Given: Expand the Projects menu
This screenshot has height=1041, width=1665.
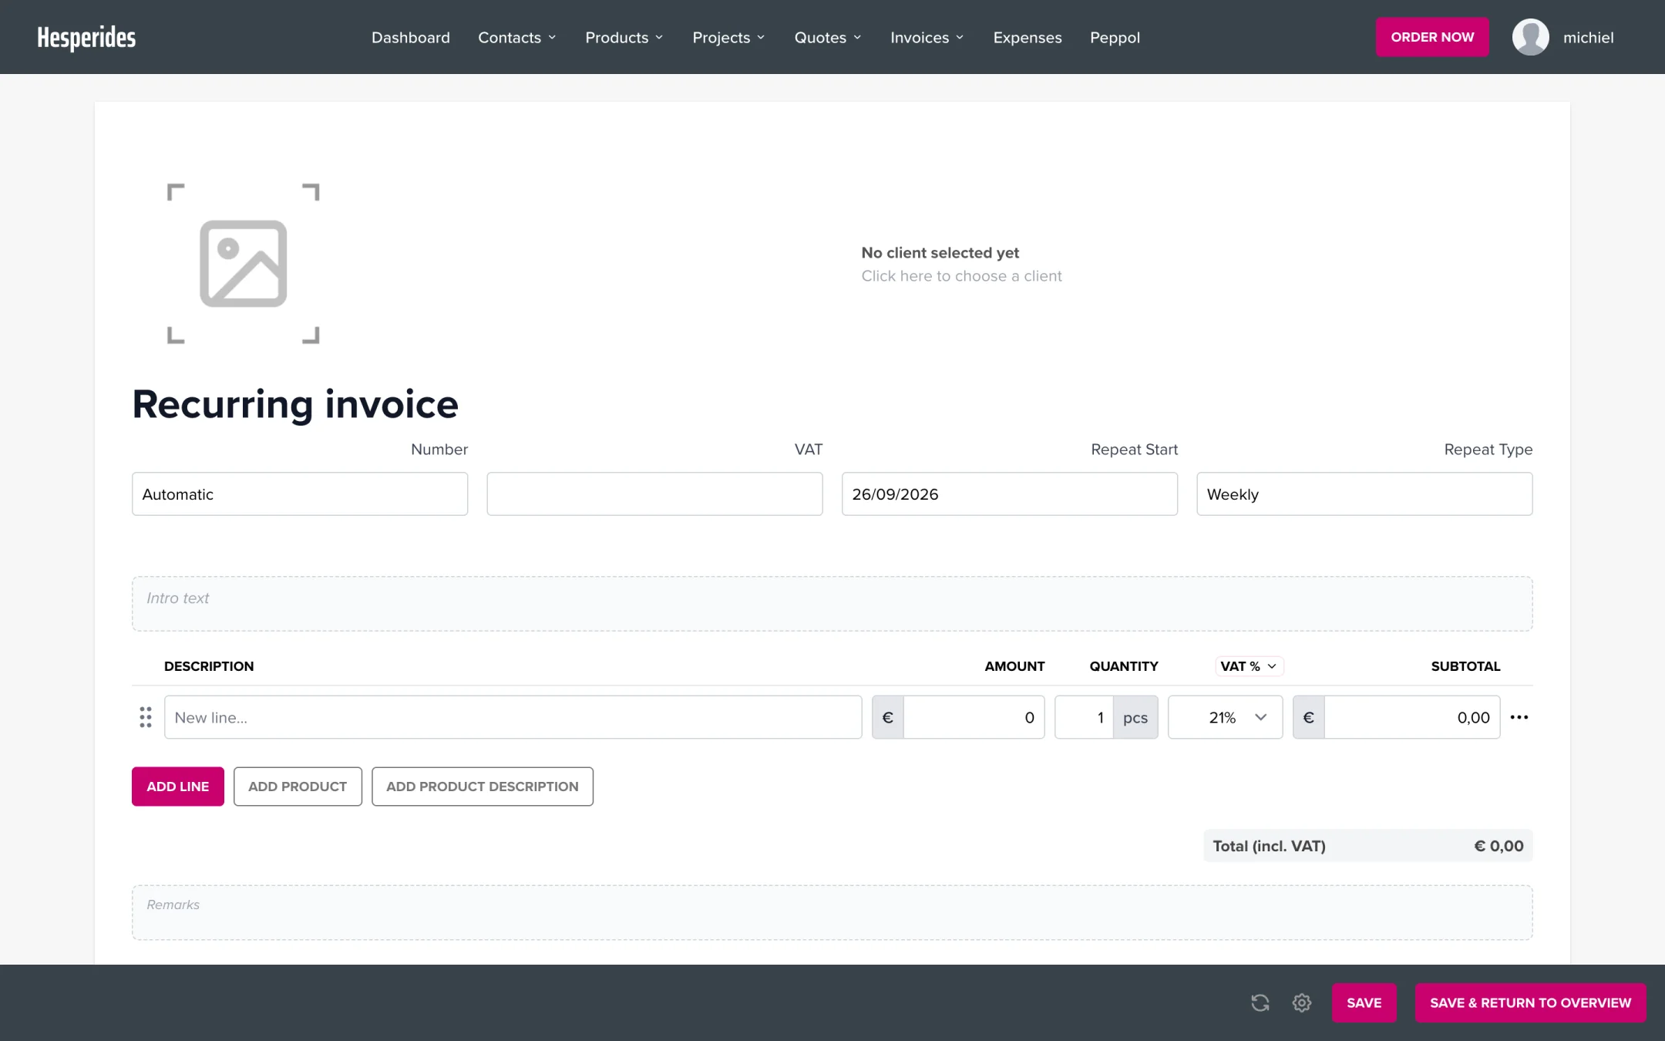Looking at the screenshot, I should pyautogui.click(x=729, y=37).
